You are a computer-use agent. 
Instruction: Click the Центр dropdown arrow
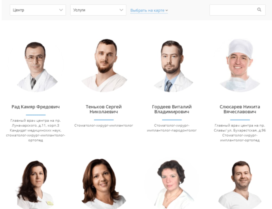click(x=61, y=10)
